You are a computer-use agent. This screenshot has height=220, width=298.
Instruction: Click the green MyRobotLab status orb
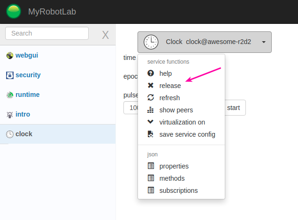[x=14, y=11]
